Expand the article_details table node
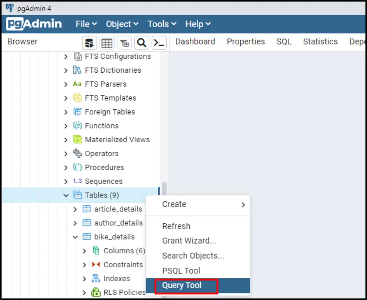 tap(75, 209)
